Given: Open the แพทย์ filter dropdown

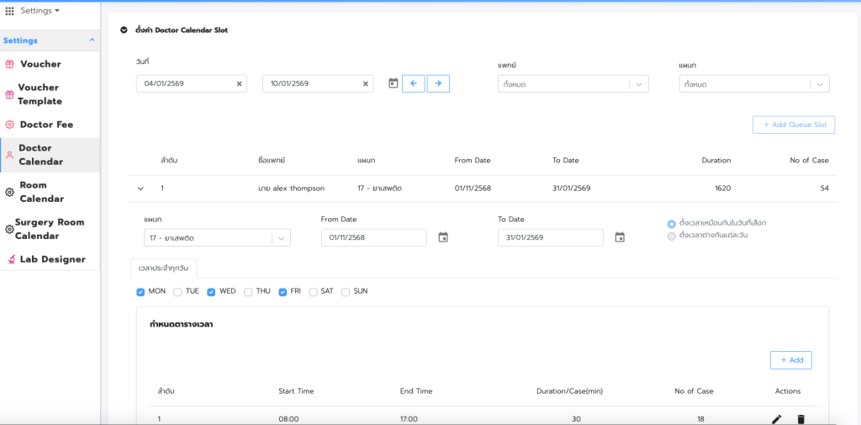Looking at the screenshot, I should point(572,84).
